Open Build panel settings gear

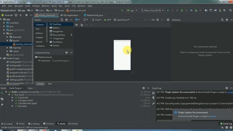[143, 88]
